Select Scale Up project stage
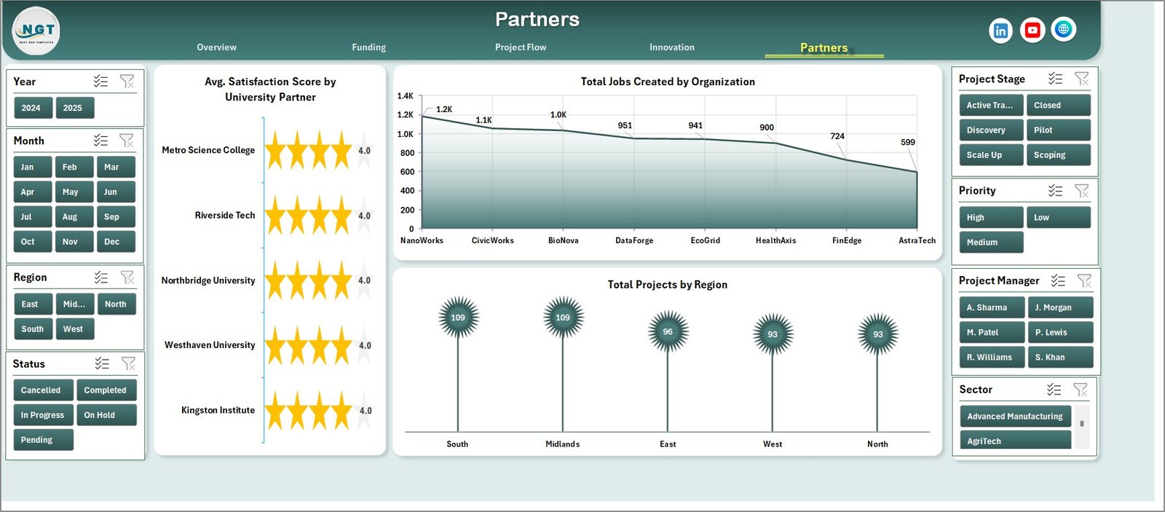 point(991,154)
